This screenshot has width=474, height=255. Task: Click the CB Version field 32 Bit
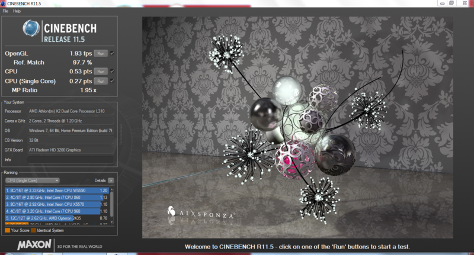pos(71,140)
